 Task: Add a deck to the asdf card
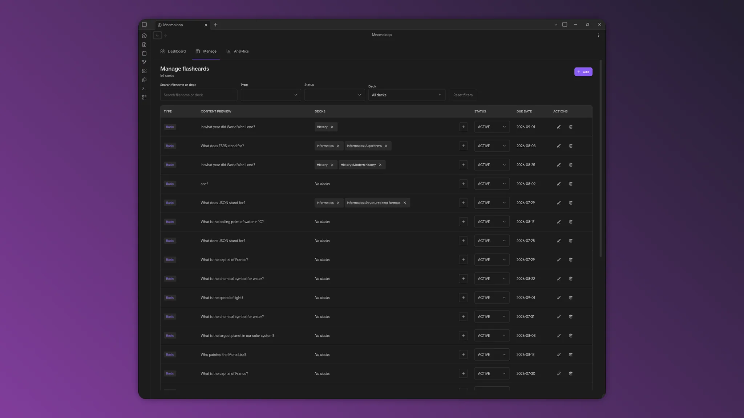(463, 184)
